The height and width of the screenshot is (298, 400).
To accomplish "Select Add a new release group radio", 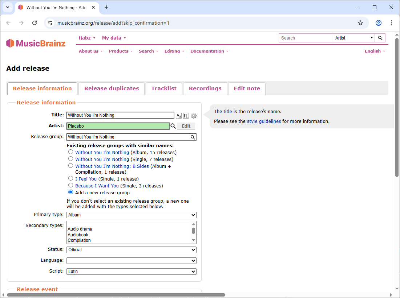I will [x=71, y=192].
